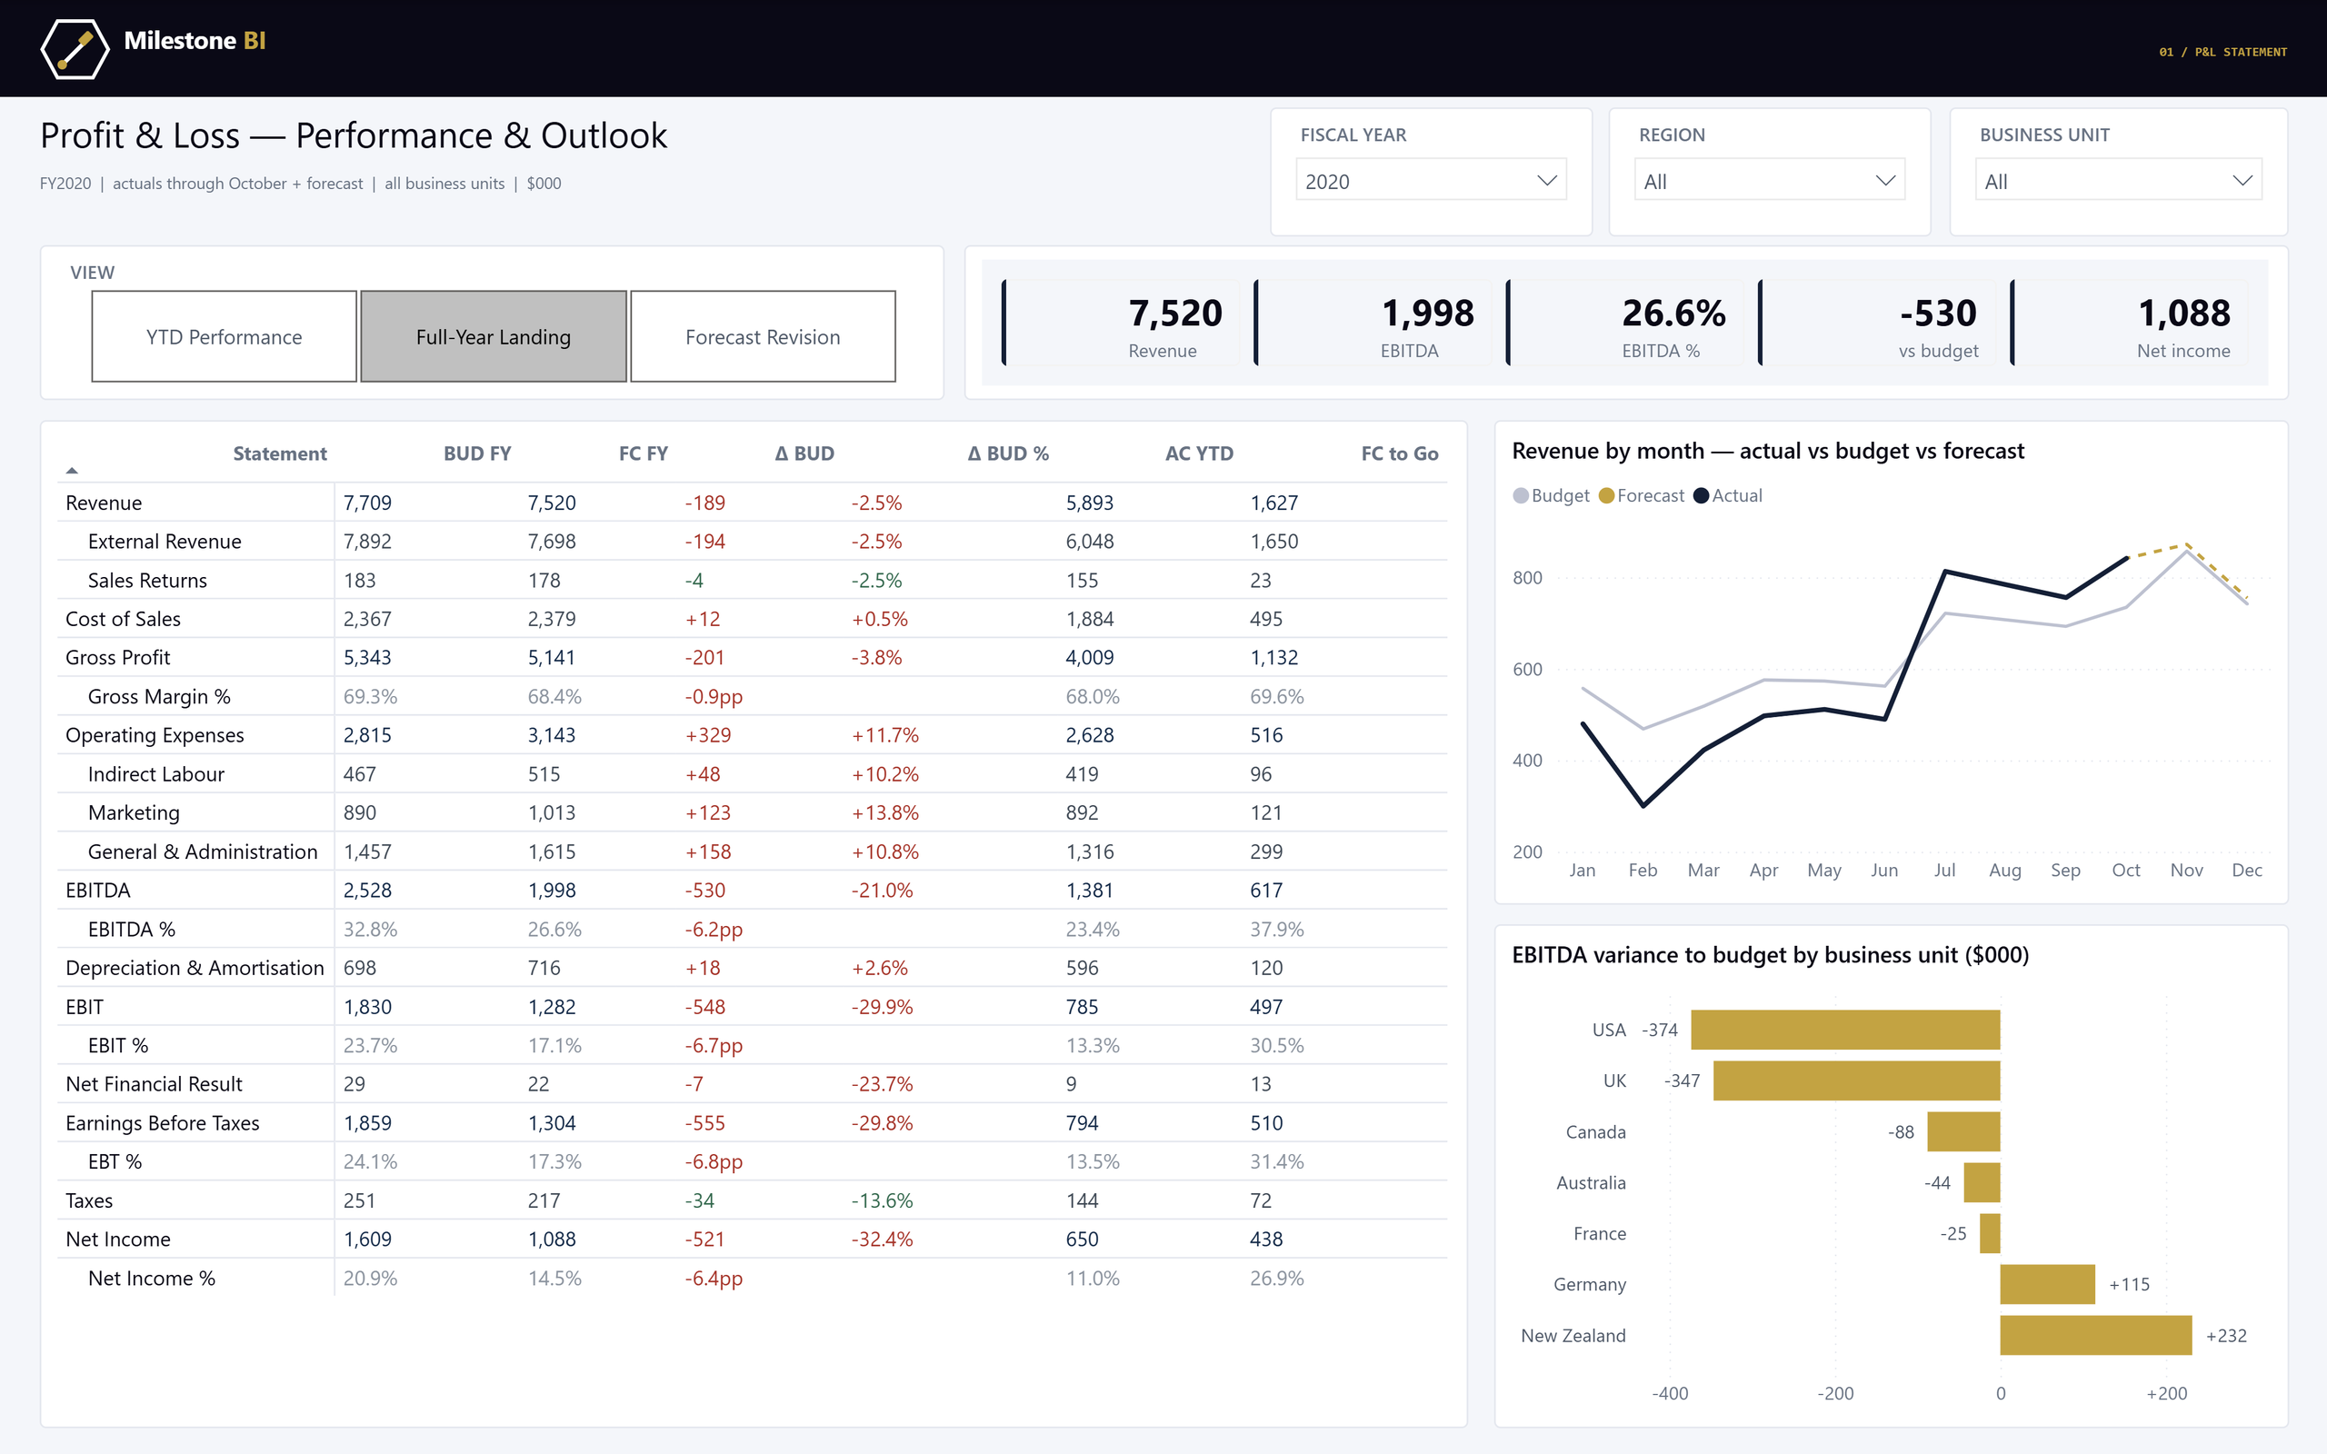Select the Full-Year Landing view
Image resolution: width=2327 pixels, height=1454 pixels.
(x=494, y=336)
